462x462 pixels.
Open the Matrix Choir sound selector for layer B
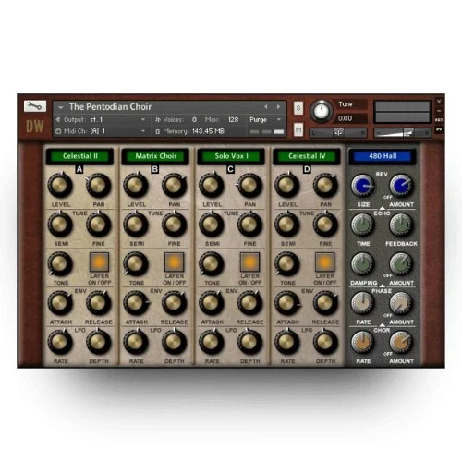[156, 156]
